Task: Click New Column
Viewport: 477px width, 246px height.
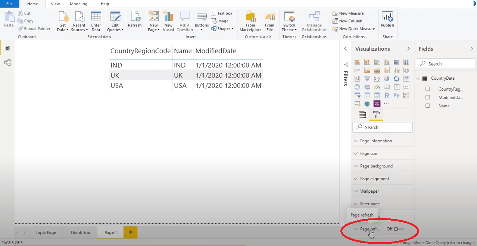Action: point(347,21)
